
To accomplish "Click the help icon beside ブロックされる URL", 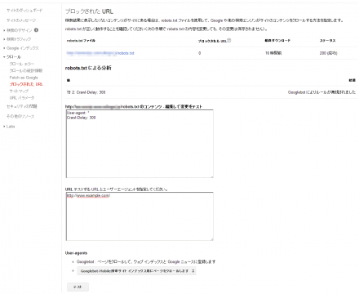I will click(229, 41).
